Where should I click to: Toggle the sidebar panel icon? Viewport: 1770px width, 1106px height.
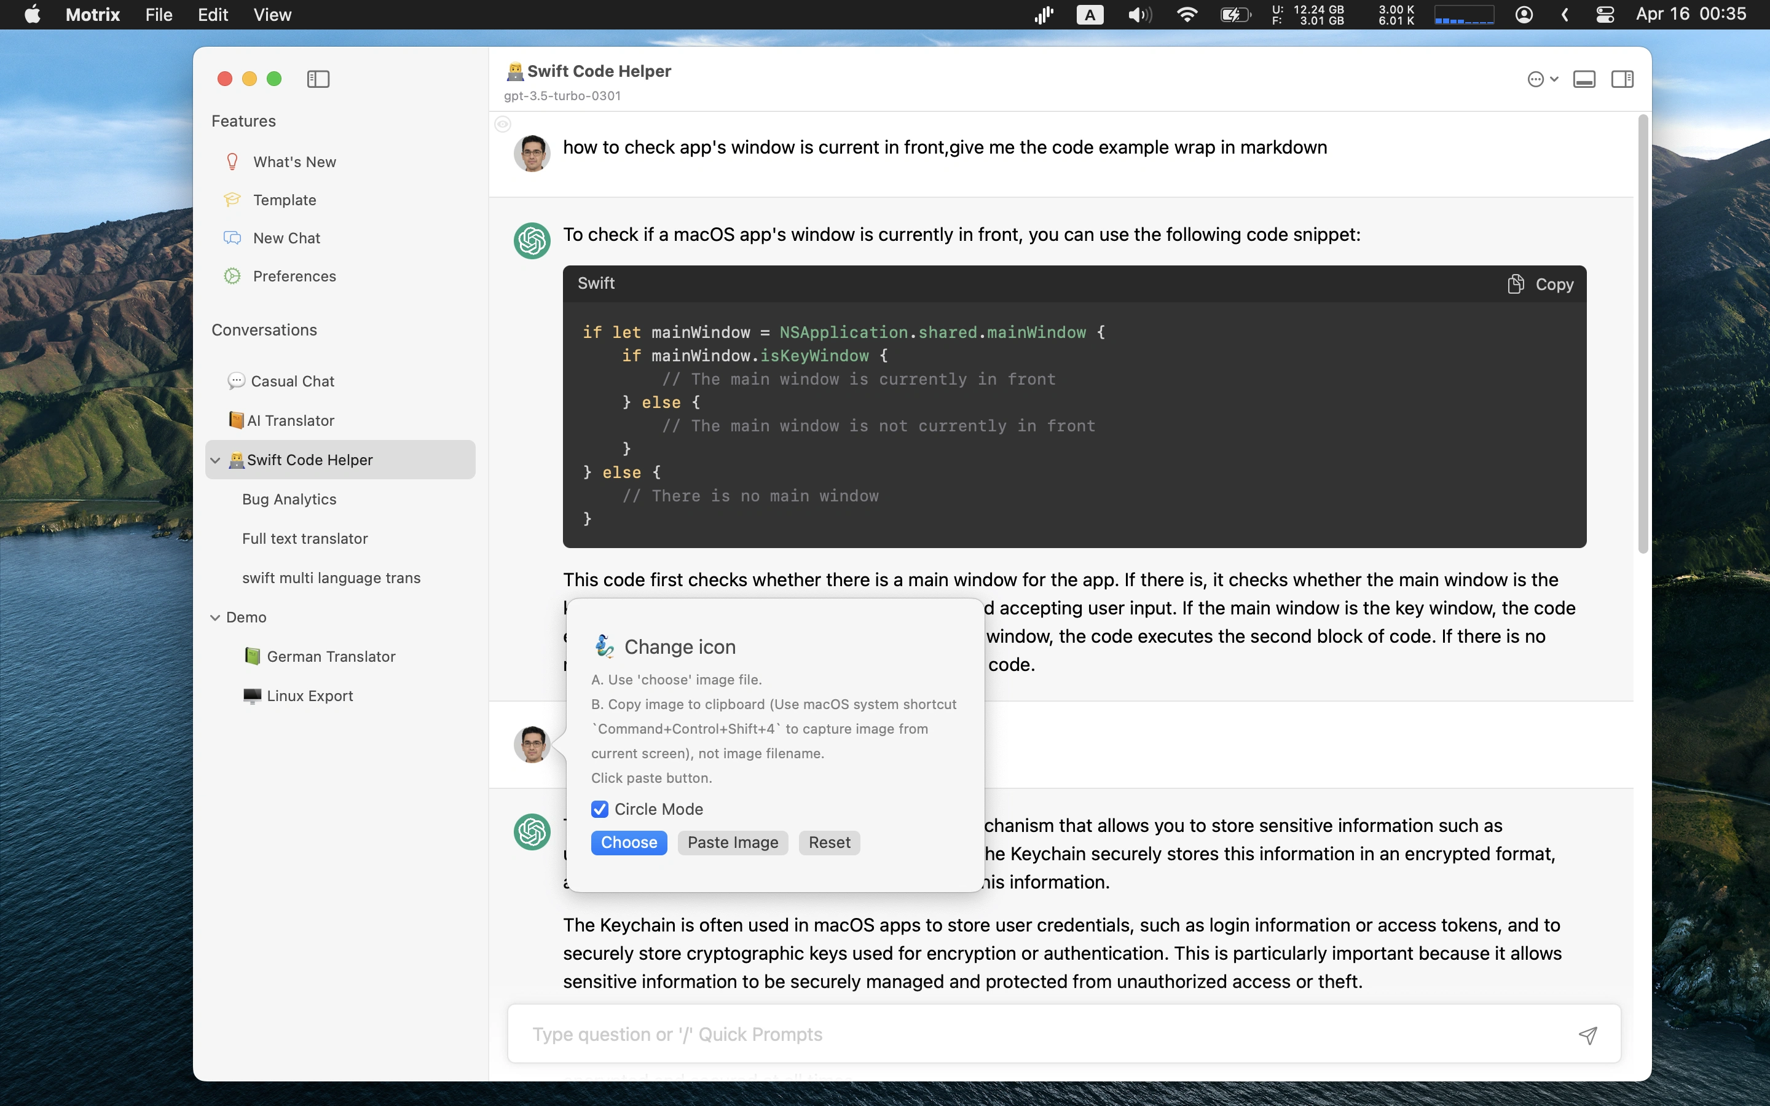point(318,79)
